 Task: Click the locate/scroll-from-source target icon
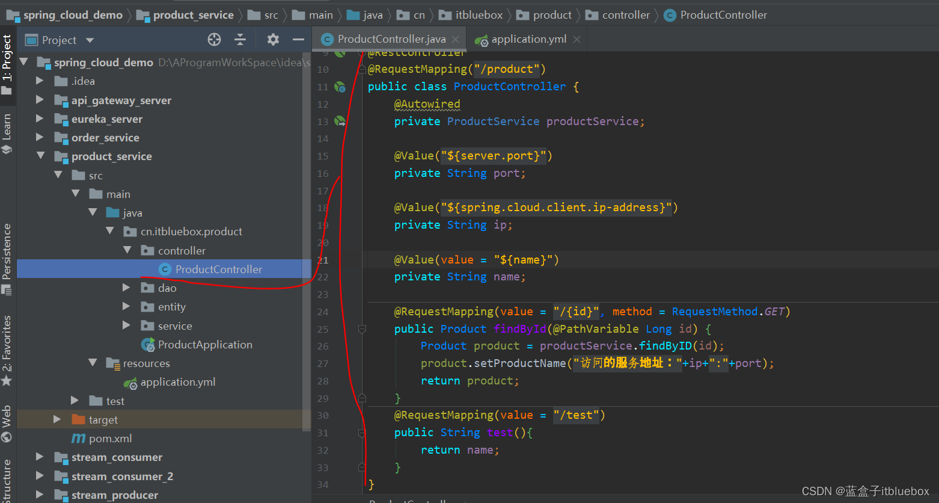coord(214,40)
